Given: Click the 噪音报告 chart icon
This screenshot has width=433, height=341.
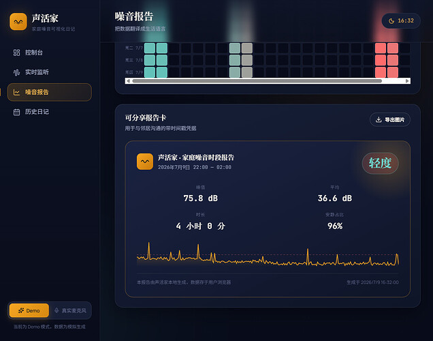Looking at the screenshot, I should tap(16, 92).
